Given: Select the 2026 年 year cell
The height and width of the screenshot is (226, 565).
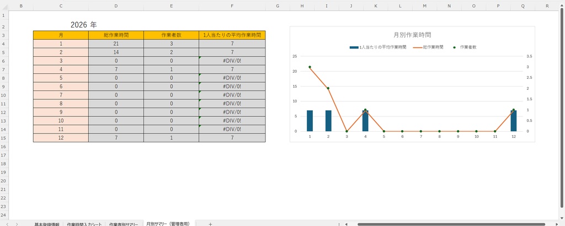Looking at the screenshot, I should pos(84,25).
